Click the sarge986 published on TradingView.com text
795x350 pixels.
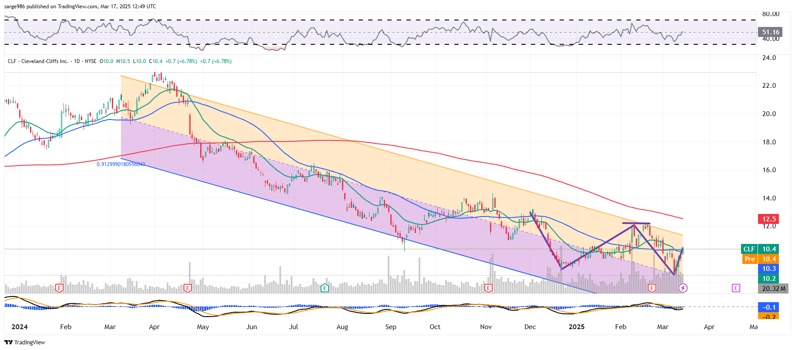(80, 7)
